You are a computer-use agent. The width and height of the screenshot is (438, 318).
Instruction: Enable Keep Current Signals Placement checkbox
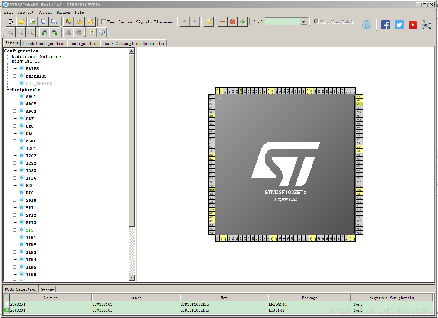click(x=103, y=22)
